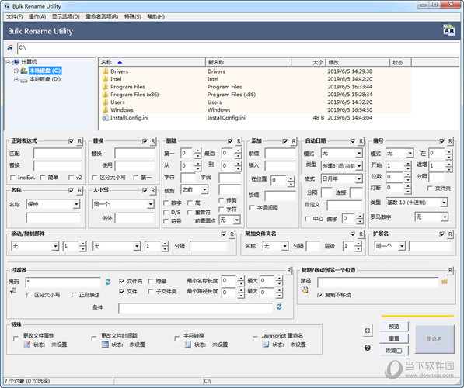Viewport: 464px width, 388px height.
Task: Click local disk D: drive icon
Action: [x=23, y=79]
